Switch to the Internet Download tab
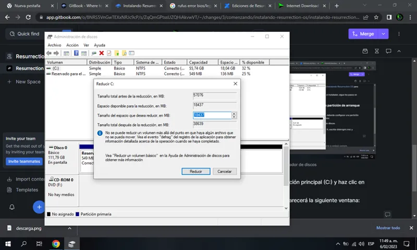 301,6
